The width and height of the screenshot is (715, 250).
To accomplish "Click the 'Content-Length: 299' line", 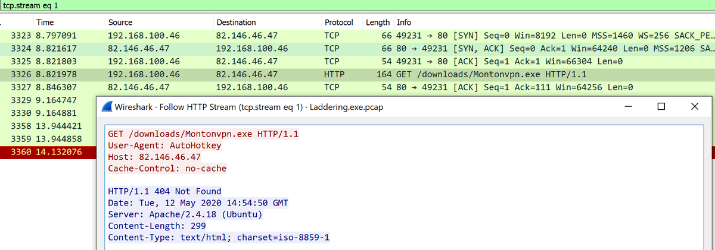I will (157, 226).
